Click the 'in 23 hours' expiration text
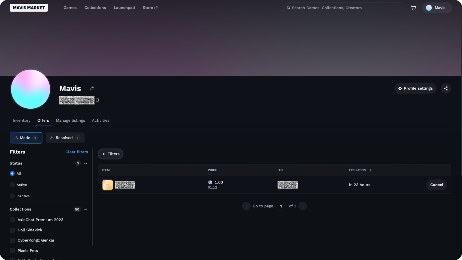This screenshot has height=260, width=462. tap(359, 185)
